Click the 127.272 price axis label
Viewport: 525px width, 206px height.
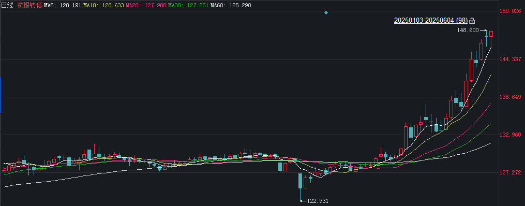pos(511,173)
